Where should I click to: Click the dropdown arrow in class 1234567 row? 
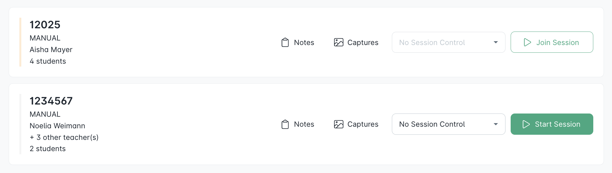pyautogui.click(x=496, y=124)
